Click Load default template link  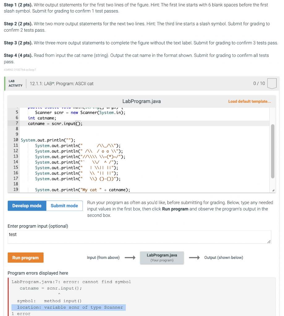(249, 101)
